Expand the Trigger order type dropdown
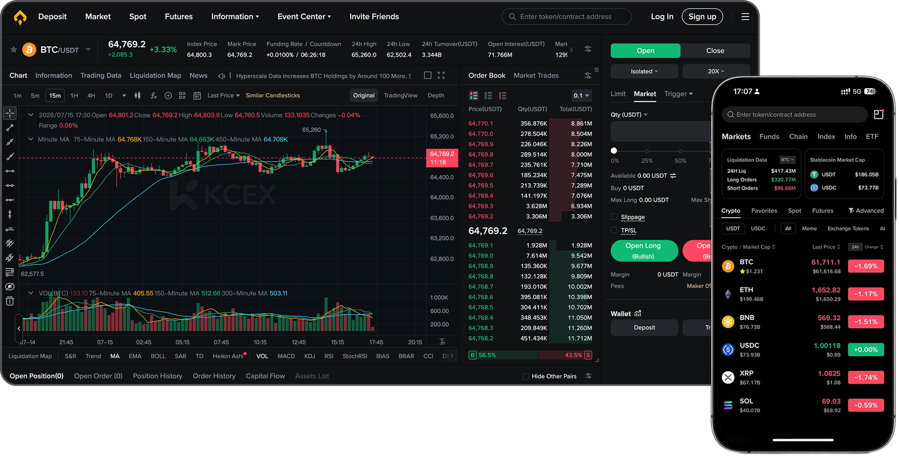 (679, 94)
